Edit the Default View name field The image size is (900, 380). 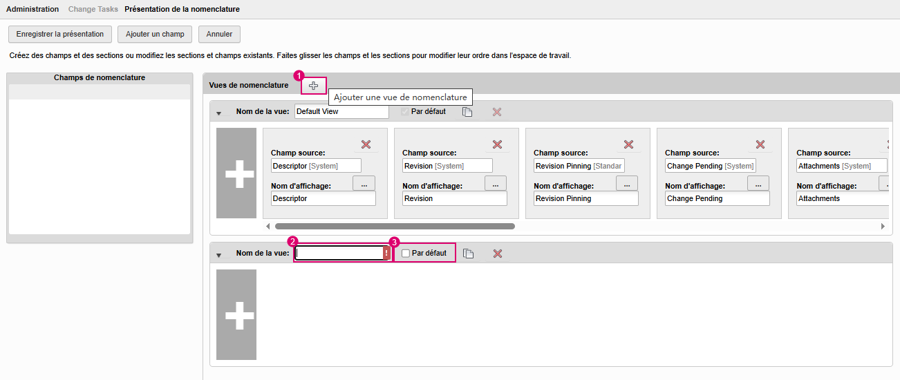click(x=341, y=111)
